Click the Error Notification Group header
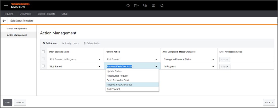This screenshot has height=108, width=278. (231, 52)
